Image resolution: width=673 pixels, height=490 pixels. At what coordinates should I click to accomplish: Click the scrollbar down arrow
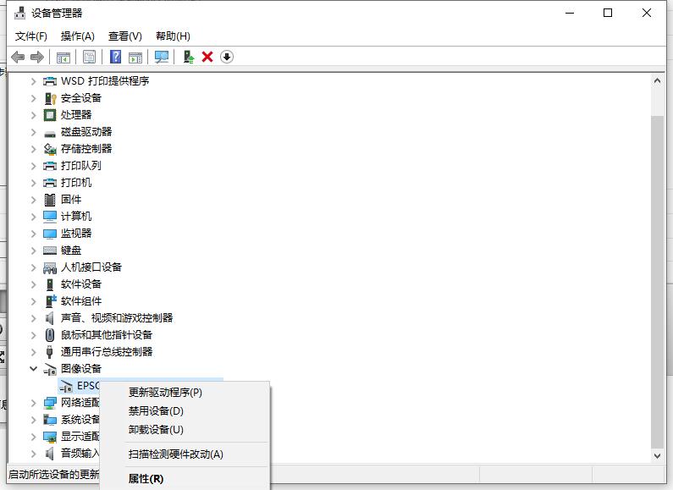tap(657, 456)
